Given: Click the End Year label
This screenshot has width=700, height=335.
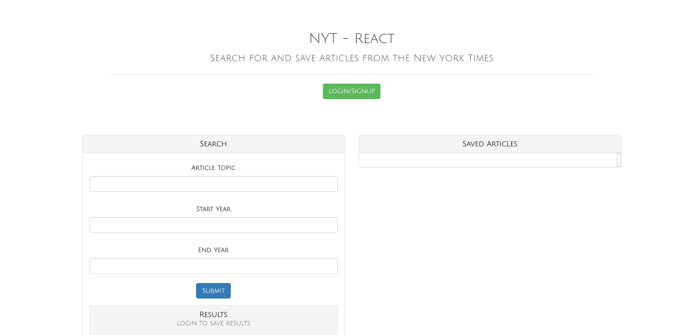Looking at the screenshot, I should tap(213, 250).
